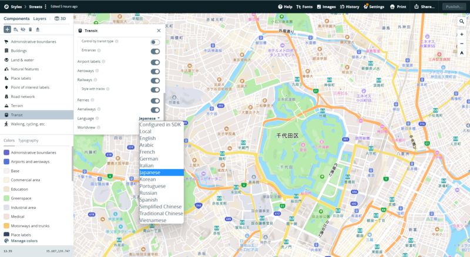Select the Road network component
470x257 pixels.
pos(36,96)
